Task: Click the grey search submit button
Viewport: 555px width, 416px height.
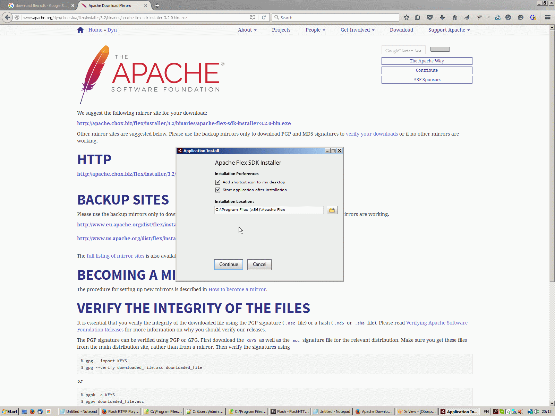Action: pos(440,49)
